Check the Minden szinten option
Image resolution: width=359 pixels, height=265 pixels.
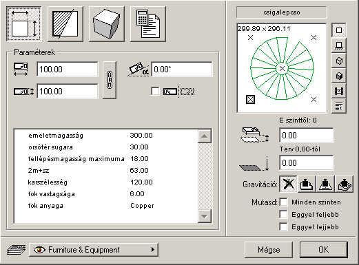pos(284,202)
